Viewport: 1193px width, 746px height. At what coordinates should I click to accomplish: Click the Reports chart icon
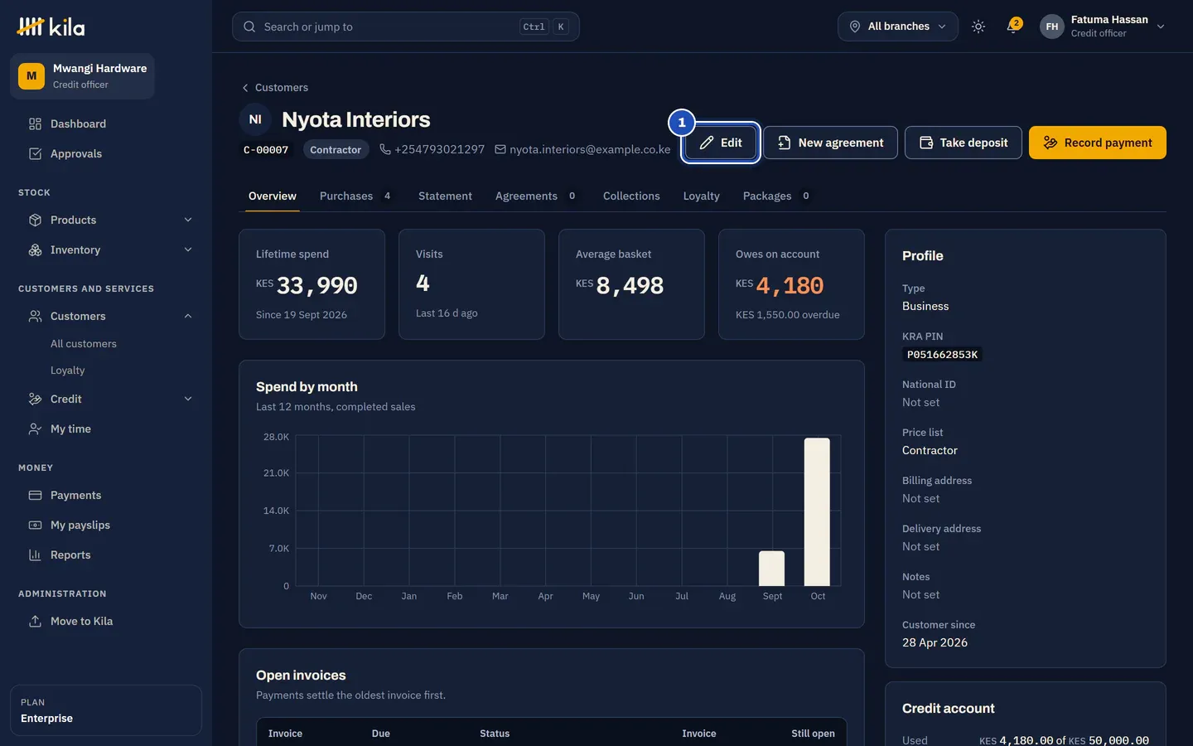click(x=35, y=555)
